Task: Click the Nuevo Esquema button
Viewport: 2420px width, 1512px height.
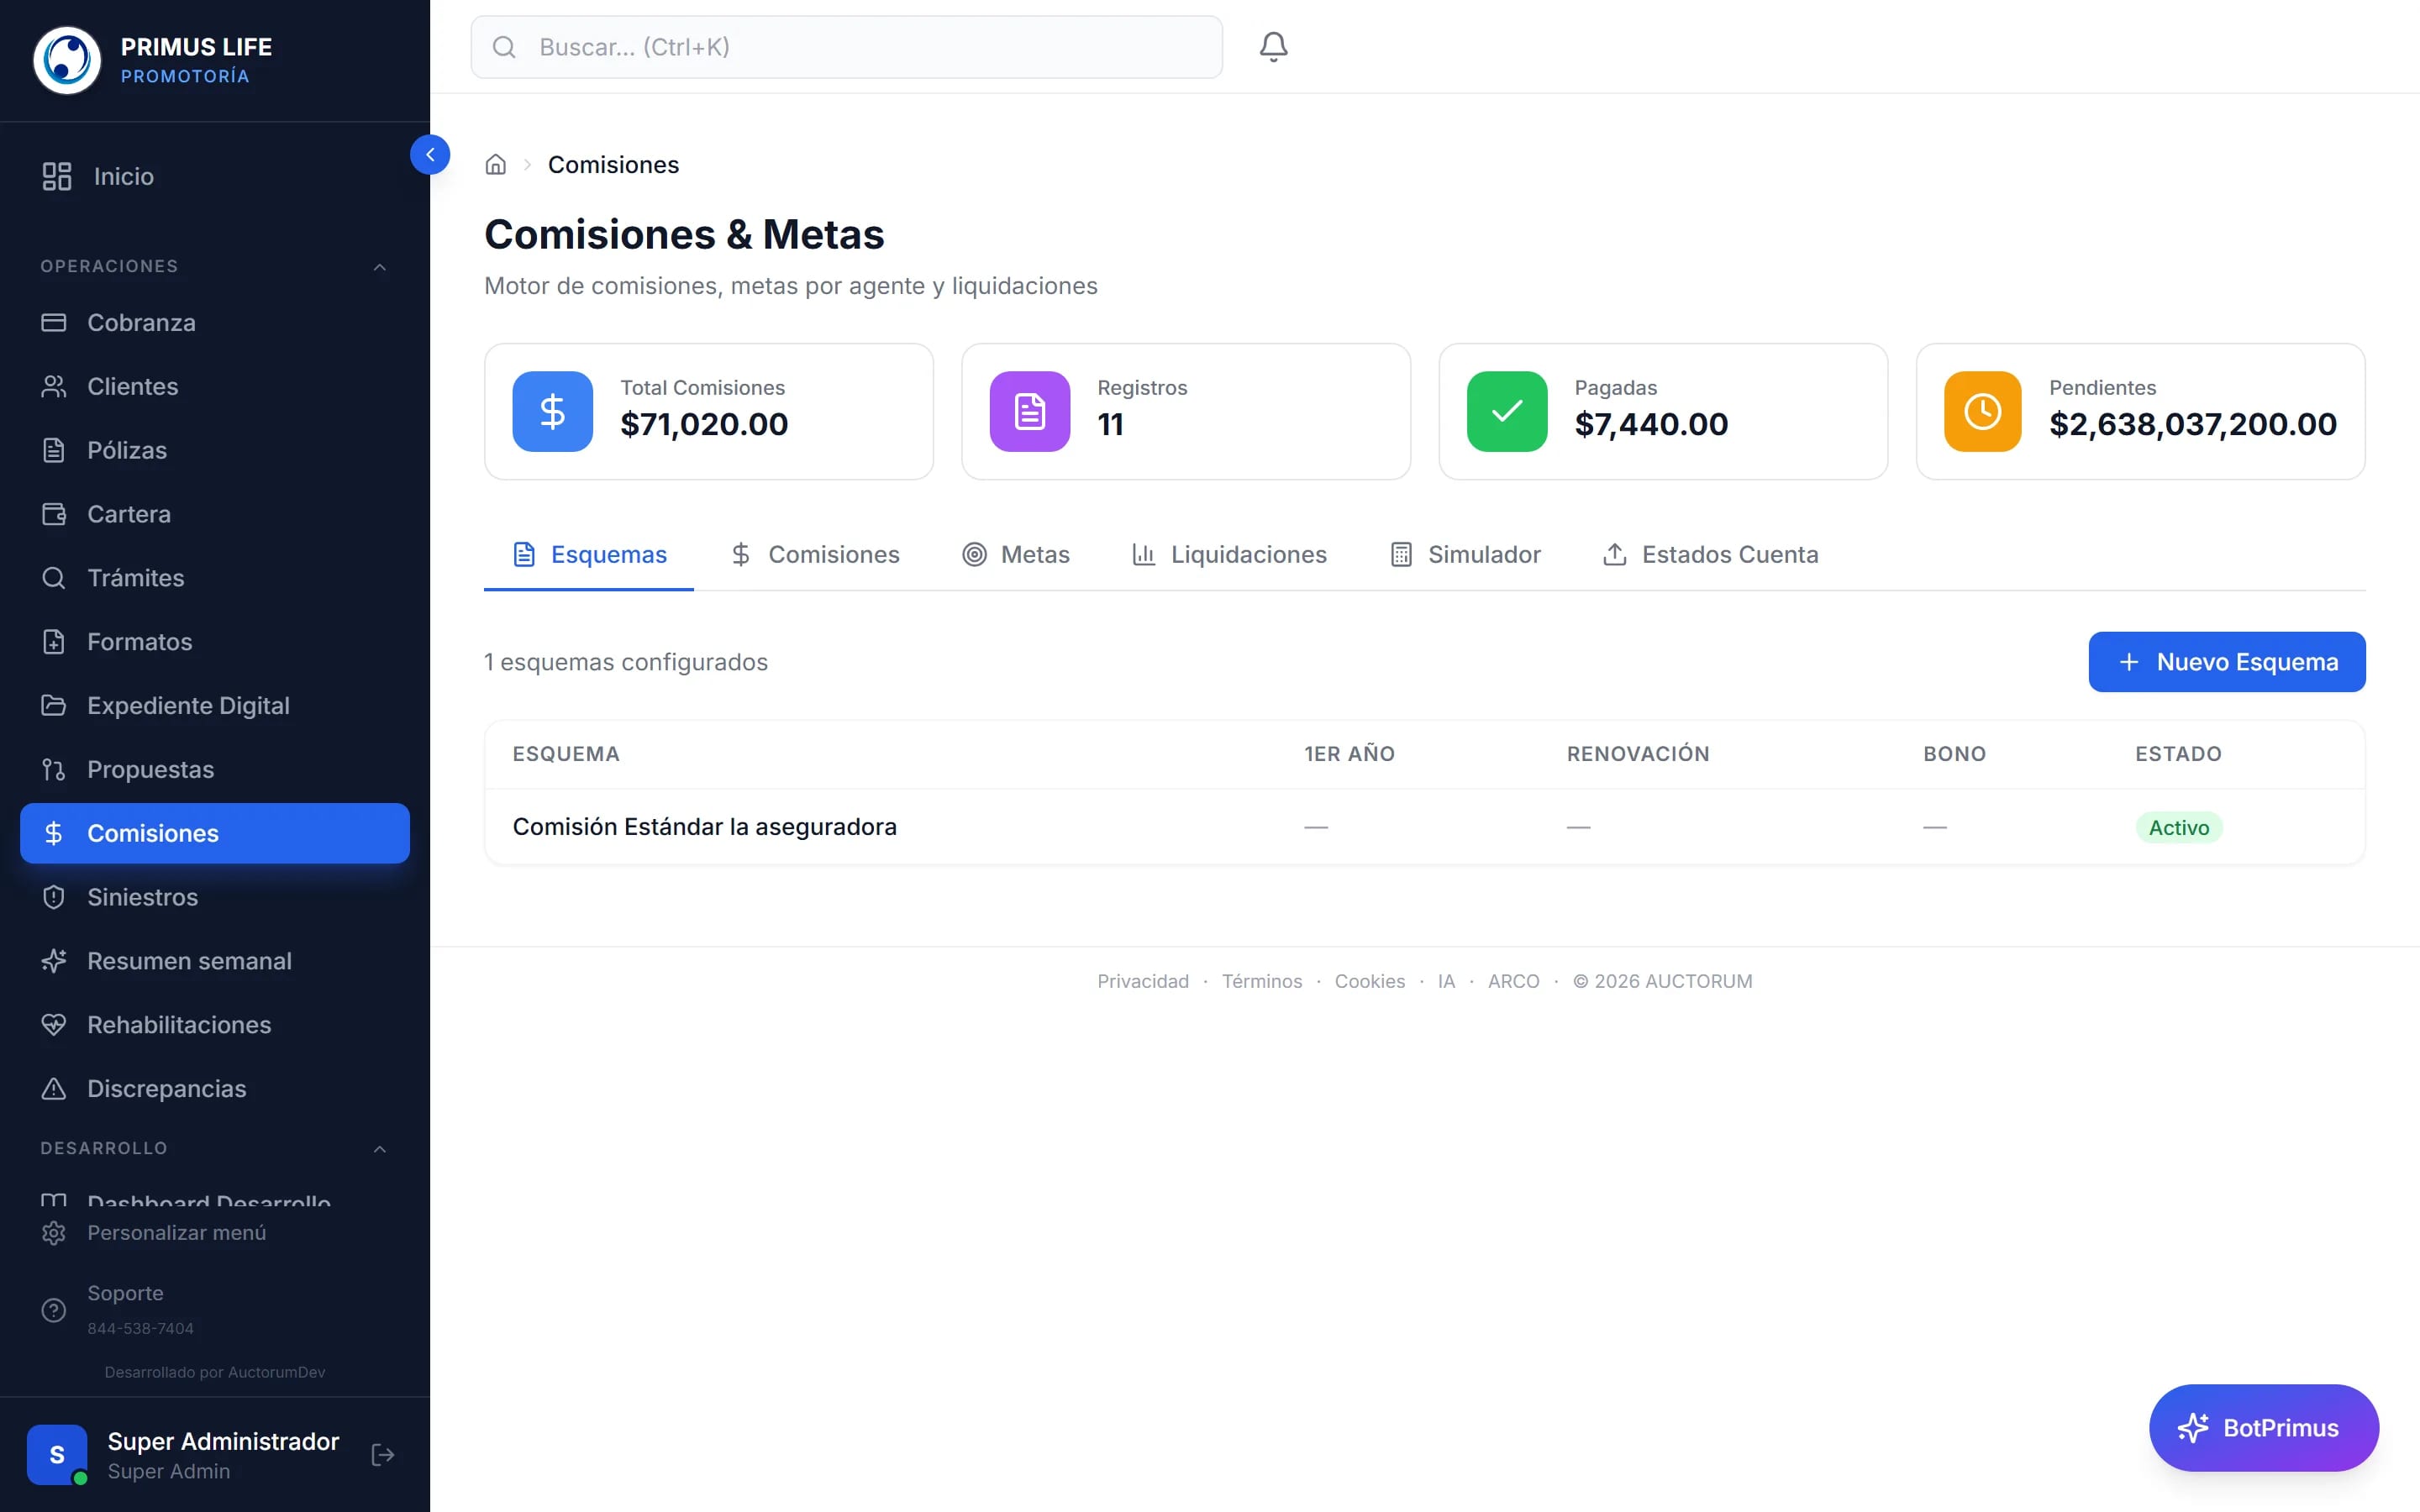Action: tap(2227, 662)
